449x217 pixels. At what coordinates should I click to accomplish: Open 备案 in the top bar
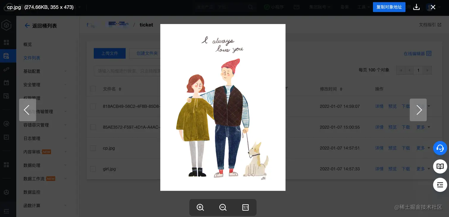click(344, 7)
